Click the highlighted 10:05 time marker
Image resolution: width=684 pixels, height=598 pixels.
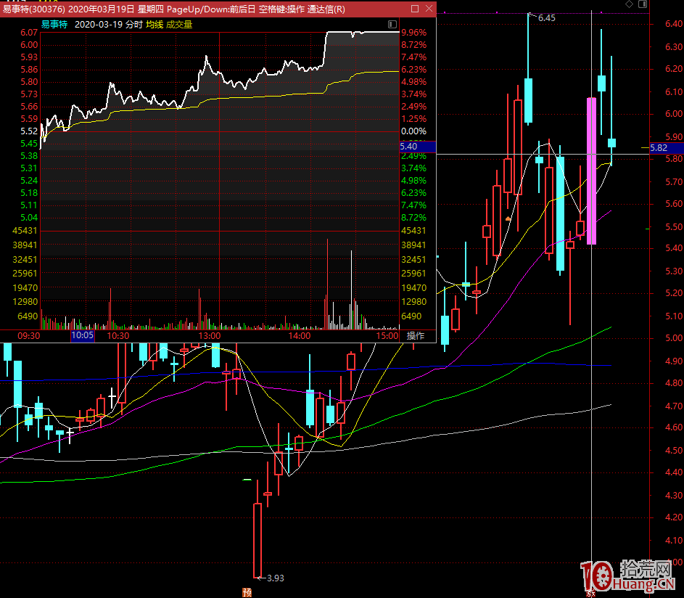coord(81,336)
